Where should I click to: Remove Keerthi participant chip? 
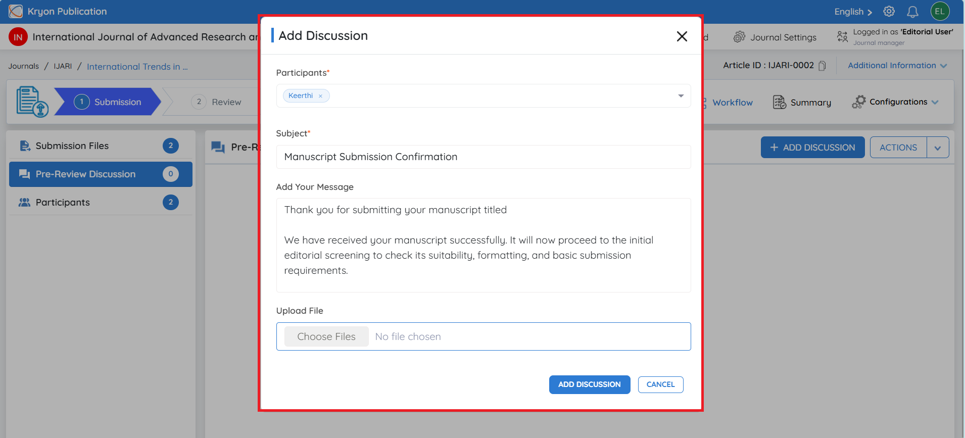click(x=320, y=96)
